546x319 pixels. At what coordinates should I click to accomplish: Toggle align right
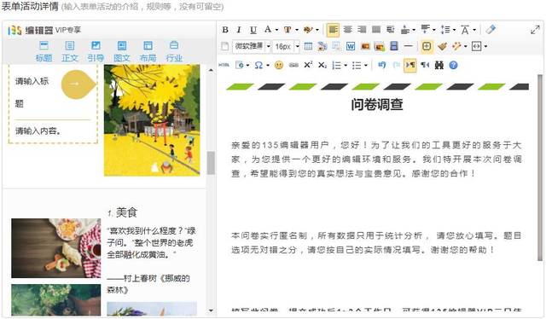pyautogui.click(x=362, y=30)
